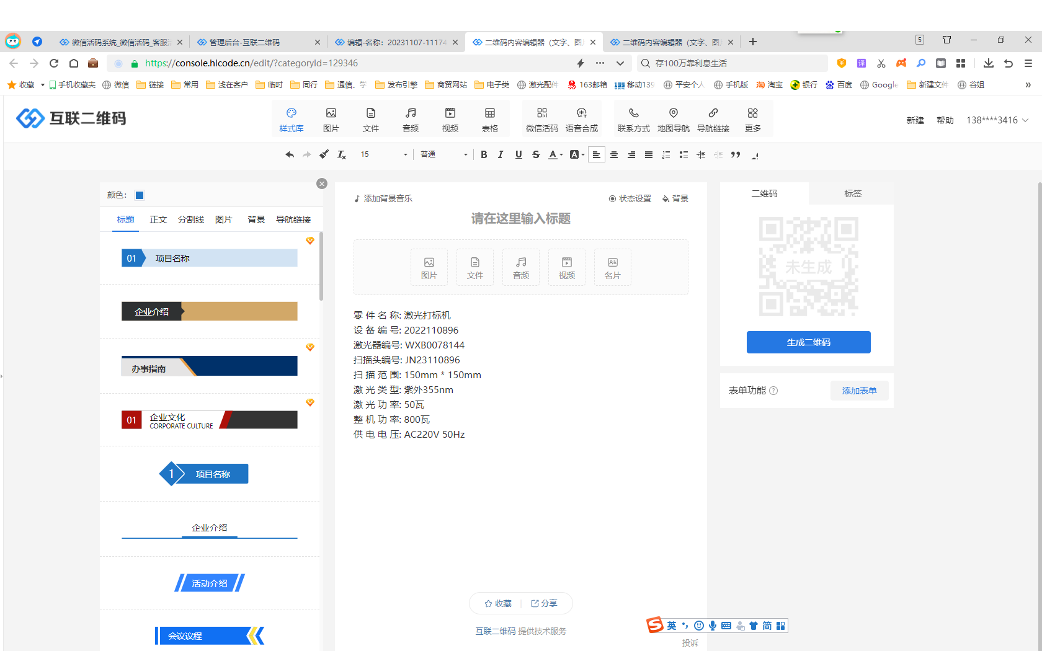Screen dimensions: 1042x651
Task: Open the font size 15 dropdown
Action: click(x=383, y=154)
